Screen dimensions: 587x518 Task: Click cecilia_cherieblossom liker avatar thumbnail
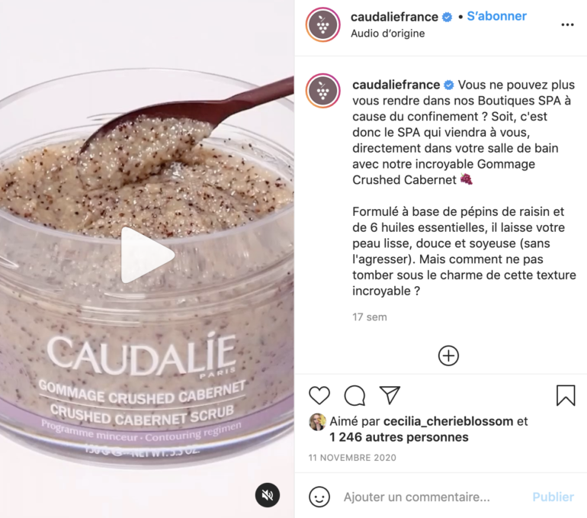point(317,422)
